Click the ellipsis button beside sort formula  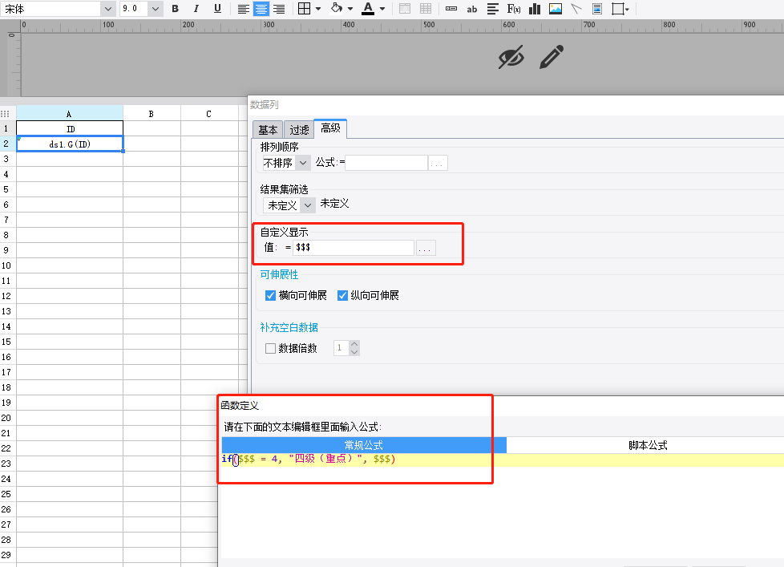pos(438,163)
